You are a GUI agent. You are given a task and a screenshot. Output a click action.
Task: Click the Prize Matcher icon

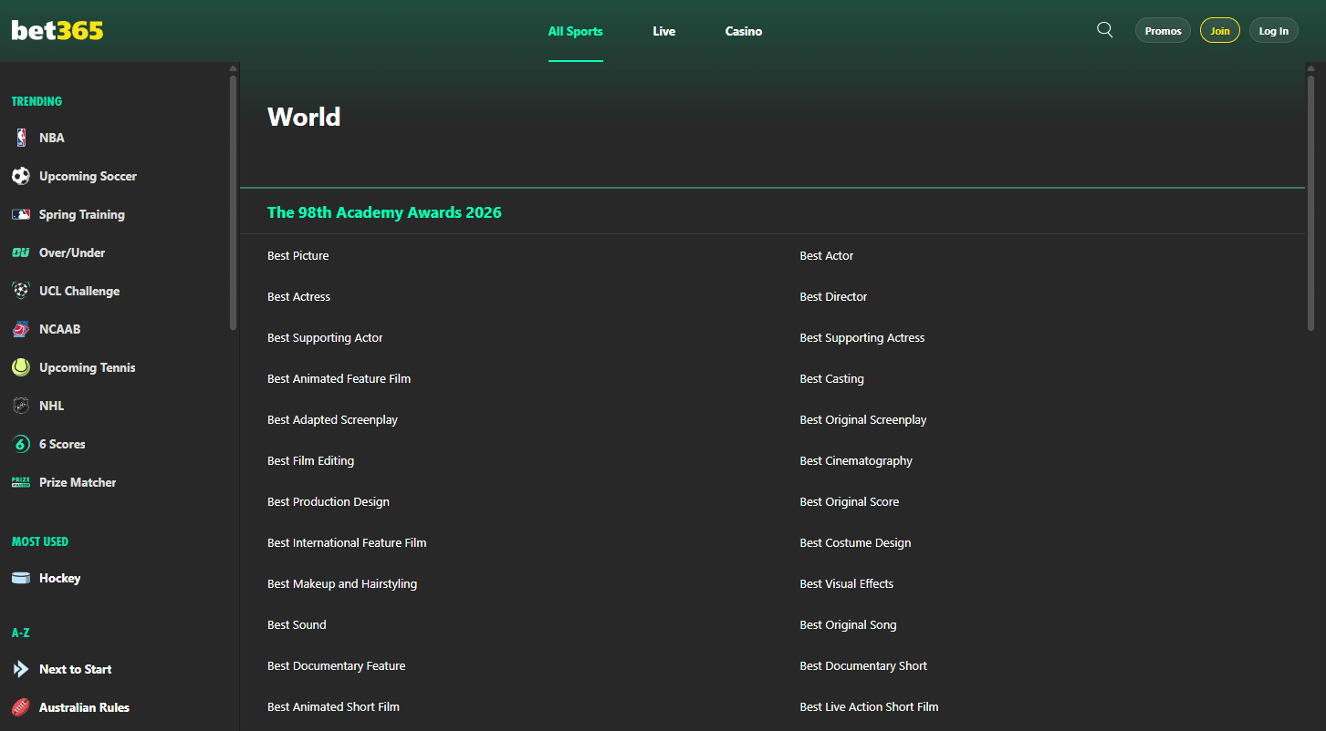pyautogui.click(x=20, y=481)
